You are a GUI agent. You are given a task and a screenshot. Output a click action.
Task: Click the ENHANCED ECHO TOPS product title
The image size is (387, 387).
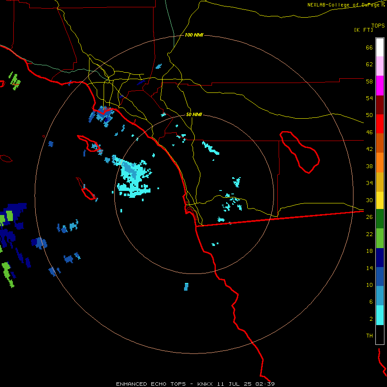151,384
